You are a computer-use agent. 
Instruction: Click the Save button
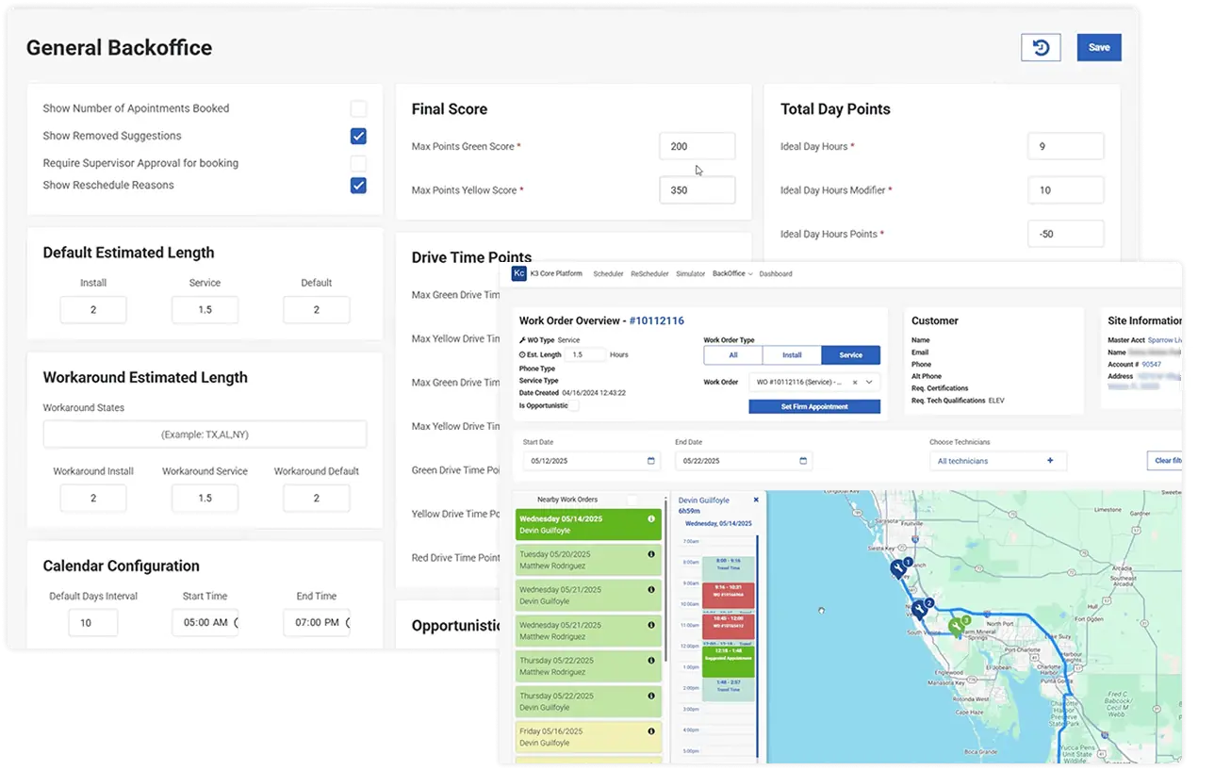(x=1099, y=47)
